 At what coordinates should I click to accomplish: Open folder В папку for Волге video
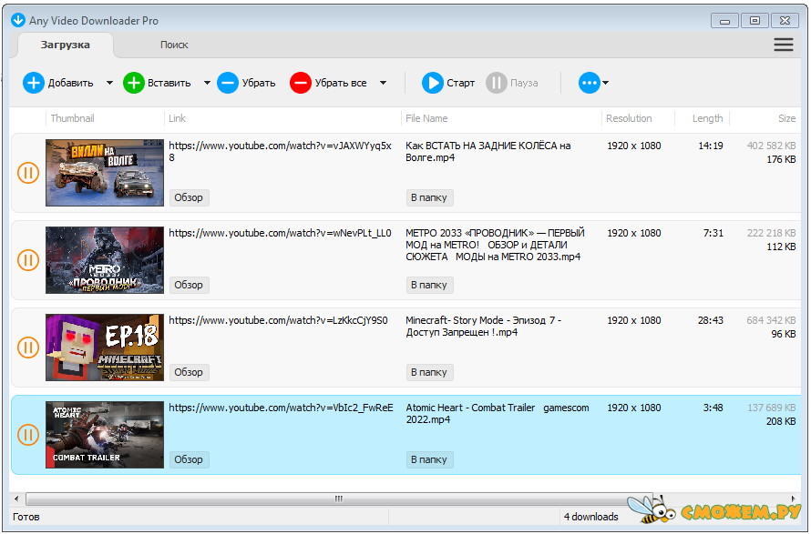coord(430,197)
